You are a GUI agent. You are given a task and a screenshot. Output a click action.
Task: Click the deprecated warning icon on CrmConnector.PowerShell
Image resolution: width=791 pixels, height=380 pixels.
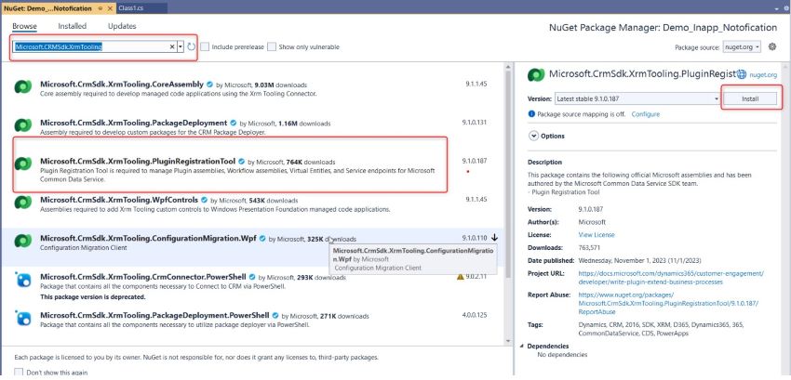point(460,277)
